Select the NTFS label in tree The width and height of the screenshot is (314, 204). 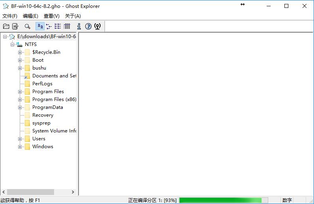pyautogui.click(x=31, y=44)
